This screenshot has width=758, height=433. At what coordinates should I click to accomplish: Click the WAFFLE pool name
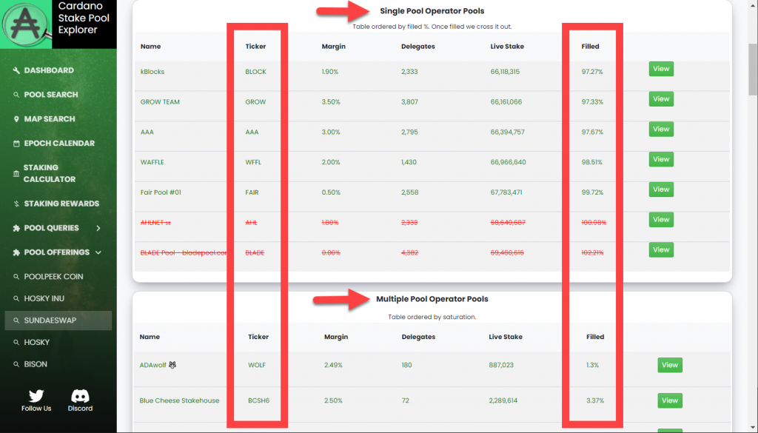point(152,162)
